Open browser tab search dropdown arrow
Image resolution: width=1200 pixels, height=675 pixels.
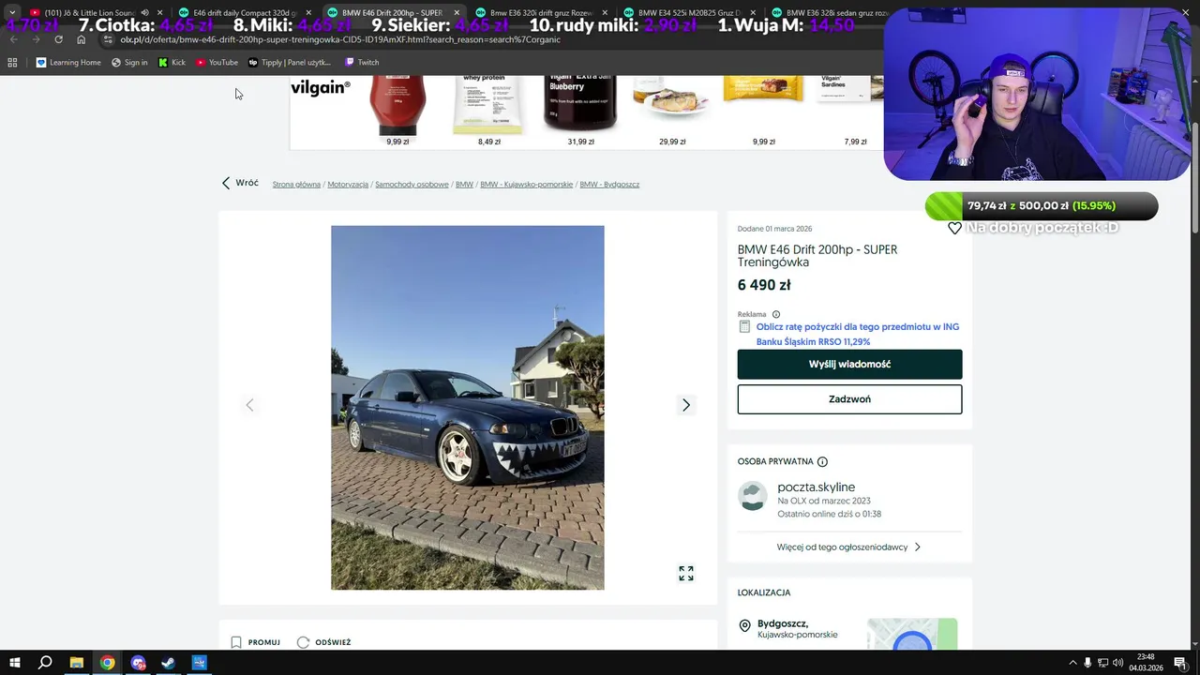tap(12, 12)
